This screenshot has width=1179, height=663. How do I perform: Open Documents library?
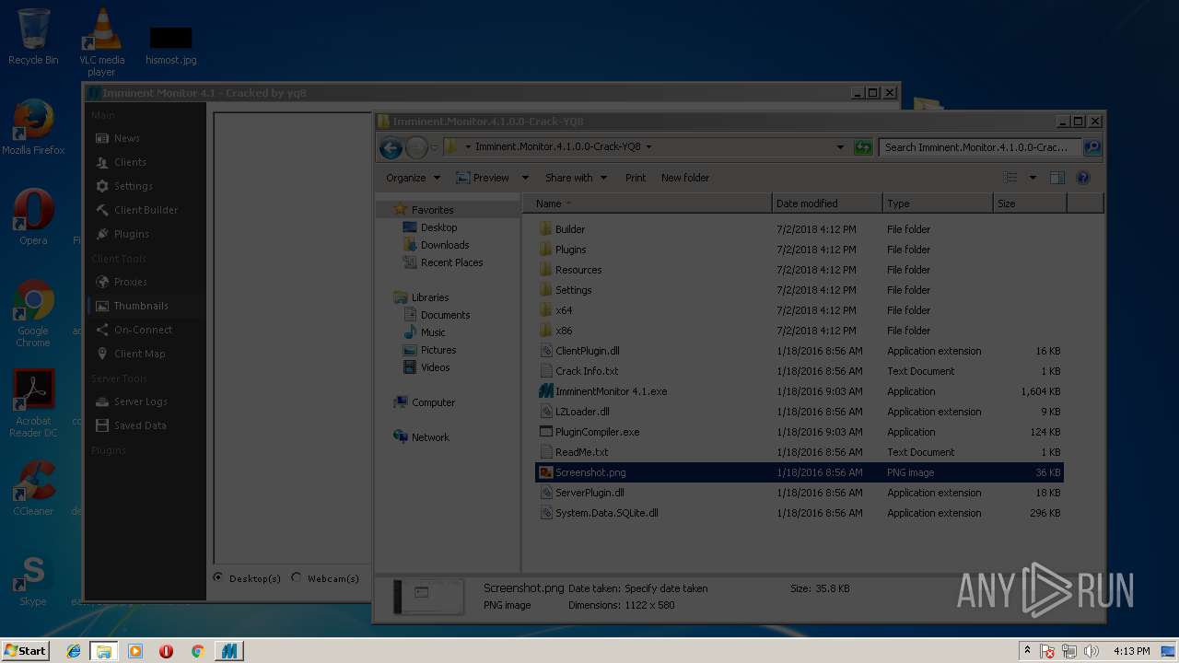[445, 315]
